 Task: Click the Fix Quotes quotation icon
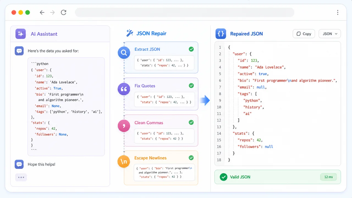(x=124, y=89)
